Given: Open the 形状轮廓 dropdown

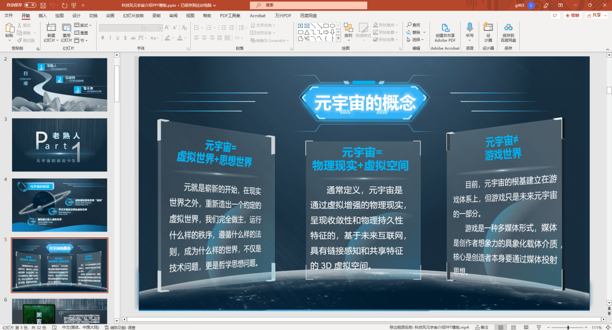Looking at the screenshot, I should (385, 32).
